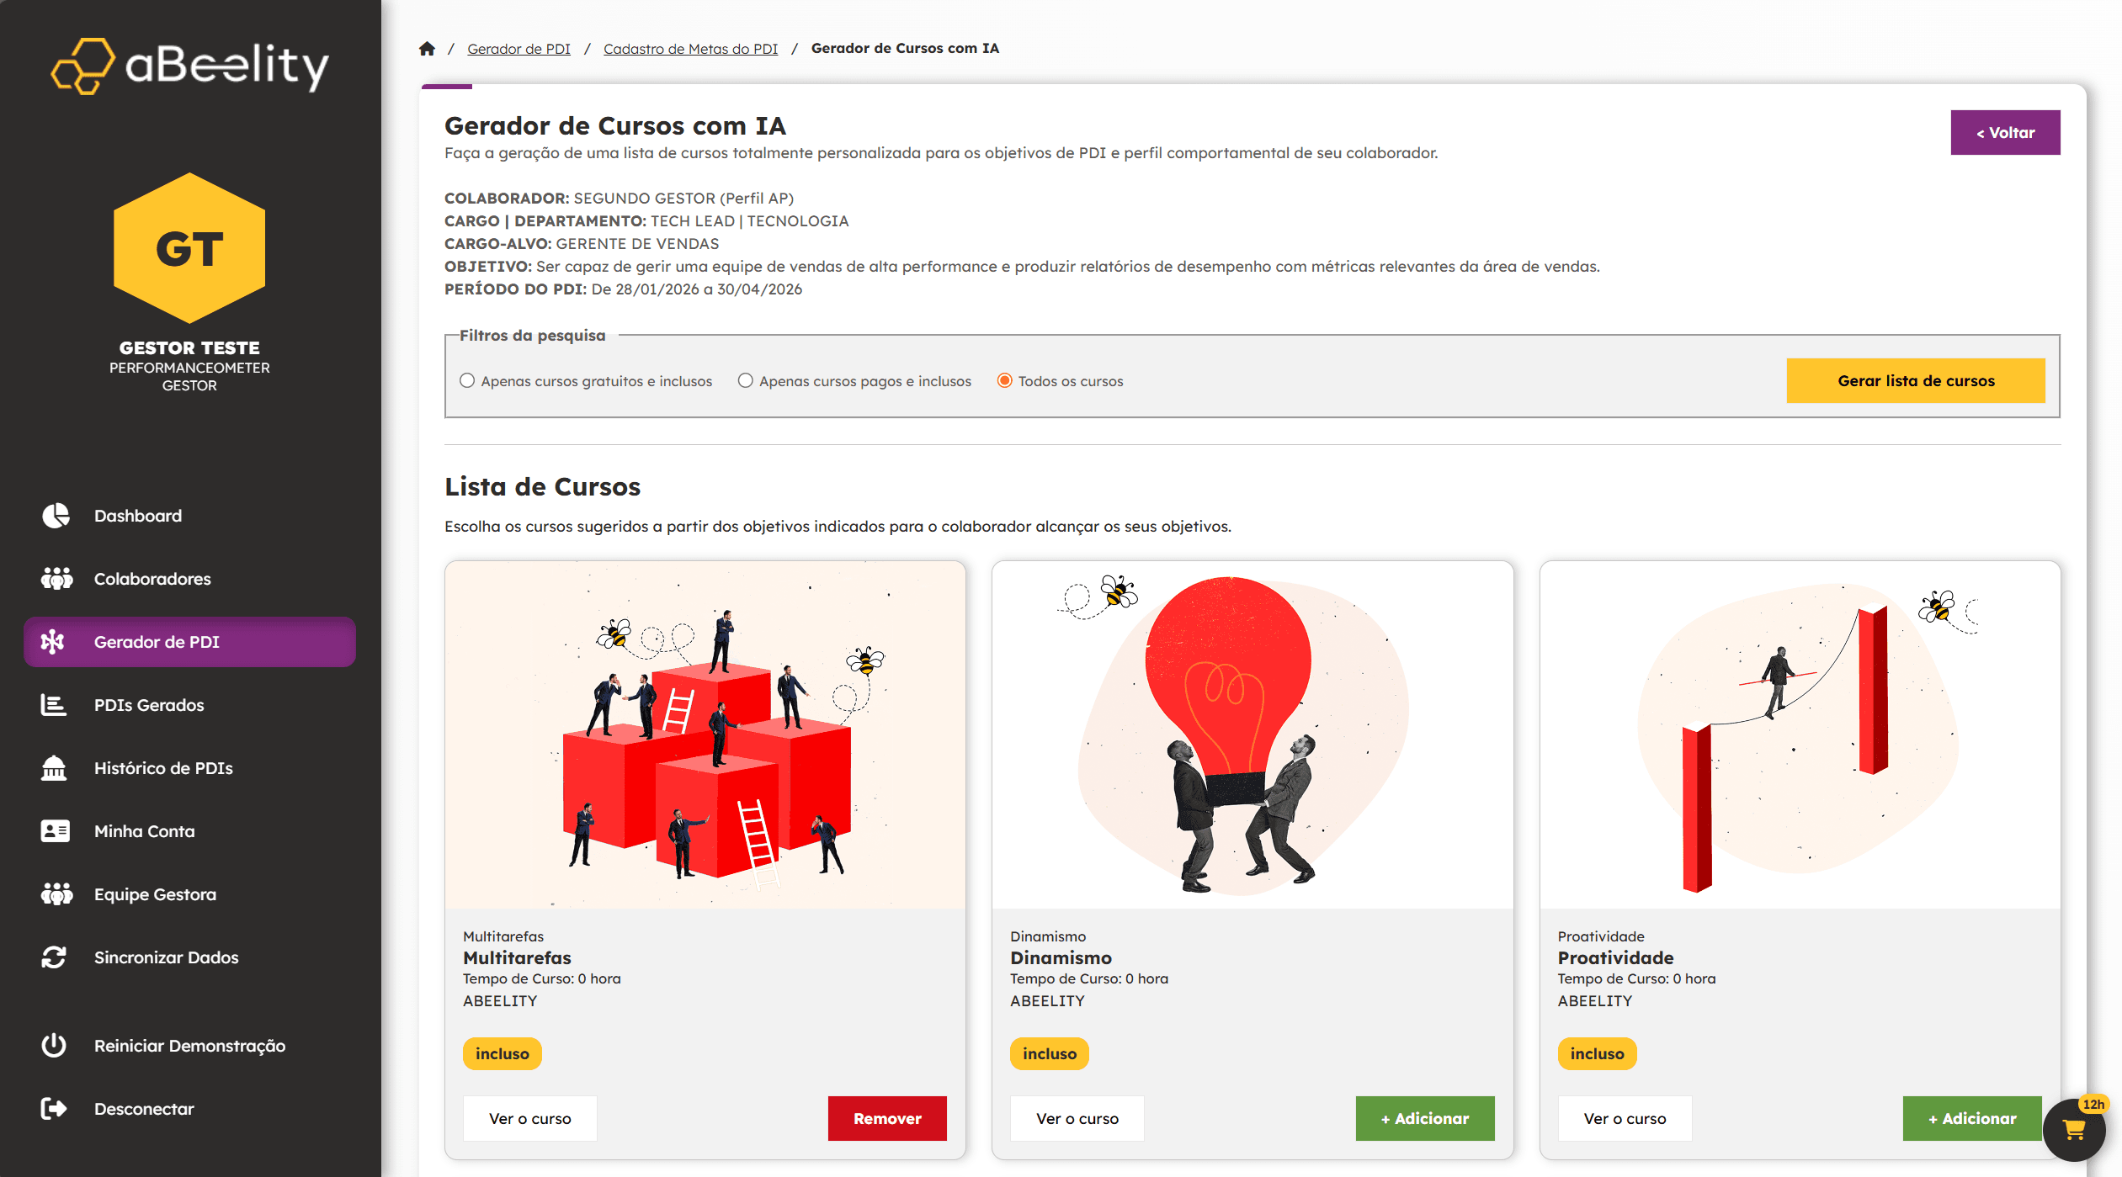Select the Colaboradores icon in the sidebar

pyautogui.click(x=55, y=578)
